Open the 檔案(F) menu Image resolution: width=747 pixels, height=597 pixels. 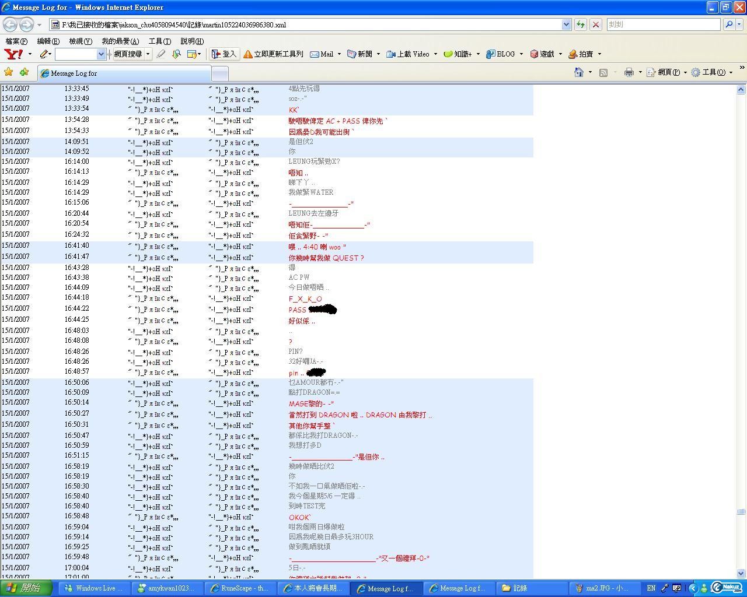(x=16, y=41)
